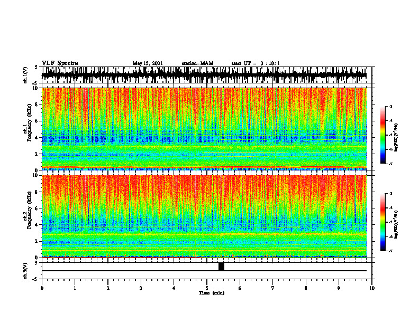Click time axis tick label "1"
The image size is (419, 323).
tap(75, 288)
